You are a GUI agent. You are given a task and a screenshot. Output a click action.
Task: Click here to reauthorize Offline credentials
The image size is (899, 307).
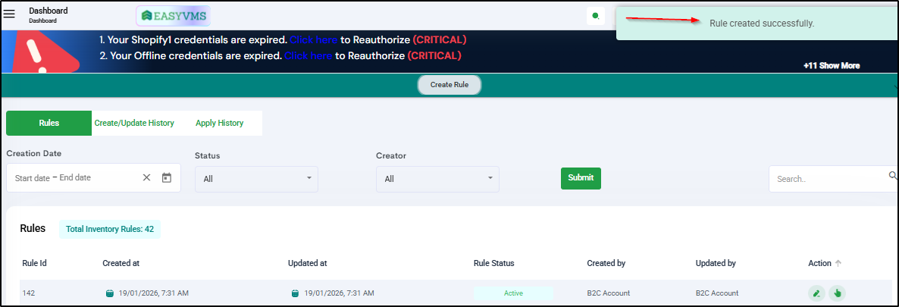click(x=308, y=55)
